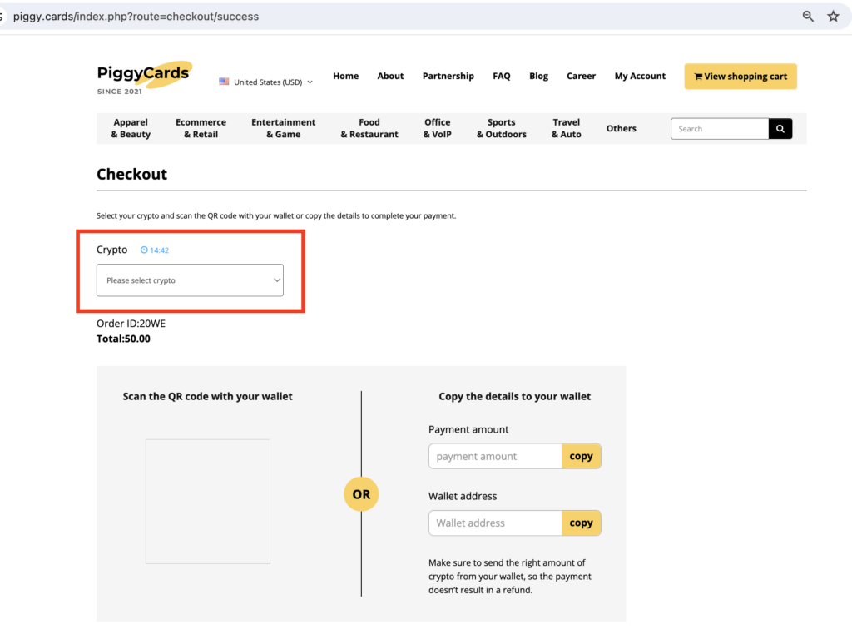852x634 pixels.
Task: Open the United States (USD) currency dropdown
Action: tap(266, 82)
